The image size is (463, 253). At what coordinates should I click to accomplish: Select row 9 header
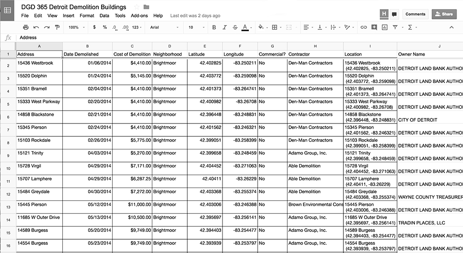pyautogui.click(x=8, y=155)
